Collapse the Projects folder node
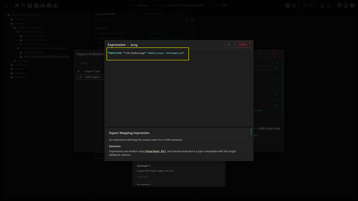Viewport: 358px width, 201px height. [x=8, y=24]
